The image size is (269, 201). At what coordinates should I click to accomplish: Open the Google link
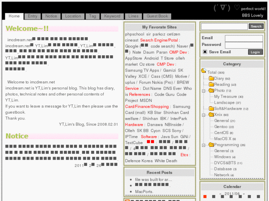click(132, 46)
